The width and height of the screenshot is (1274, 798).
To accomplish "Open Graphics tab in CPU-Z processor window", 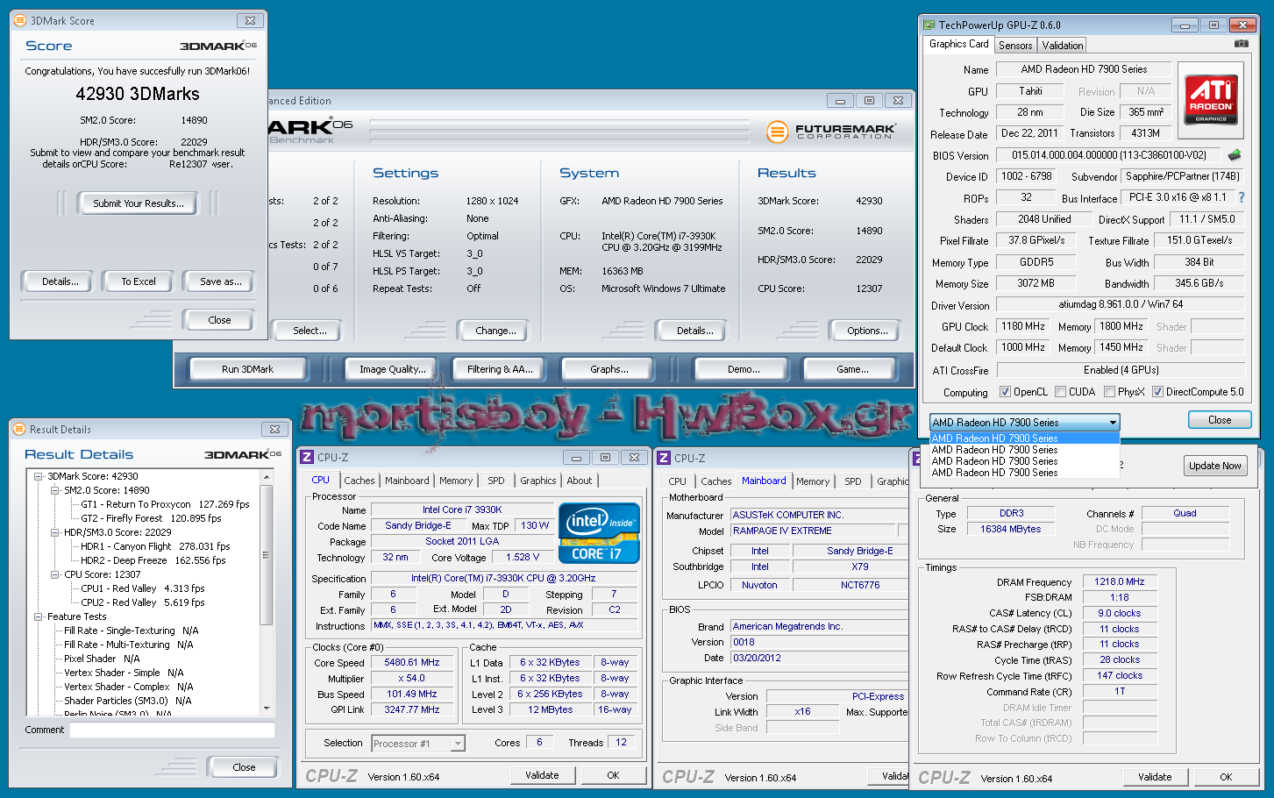I will tap(537, 481).
